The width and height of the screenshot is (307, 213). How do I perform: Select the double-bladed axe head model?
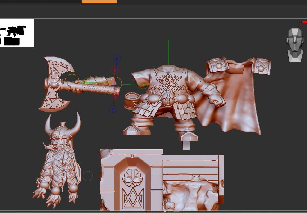[53, 85]
